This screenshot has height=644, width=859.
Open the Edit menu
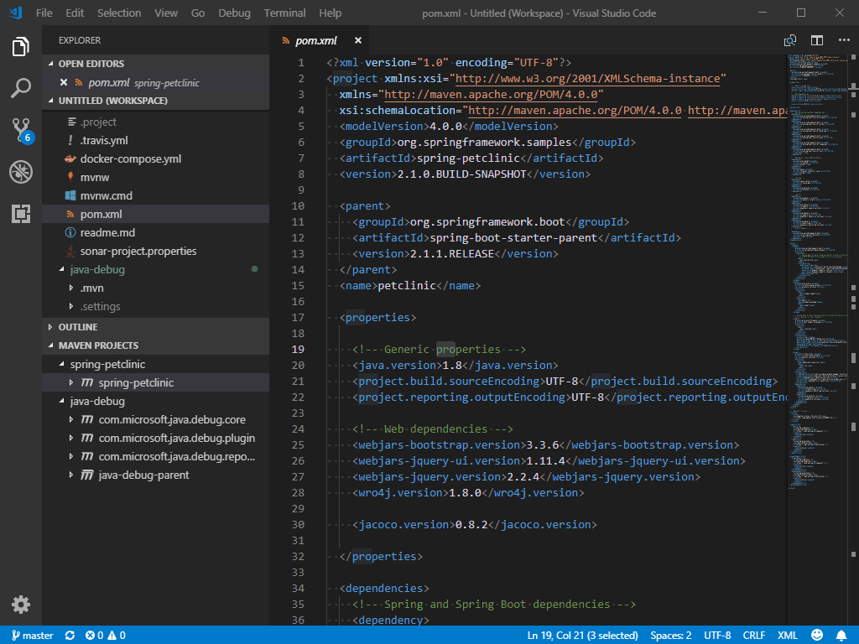tap(75, 13)
